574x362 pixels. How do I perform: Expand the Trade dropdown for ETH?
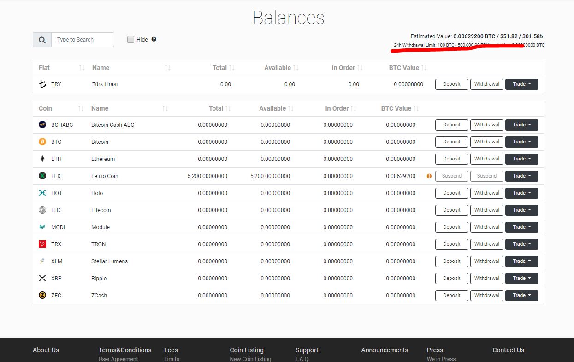pyautogui.click(x=522, y=159)
